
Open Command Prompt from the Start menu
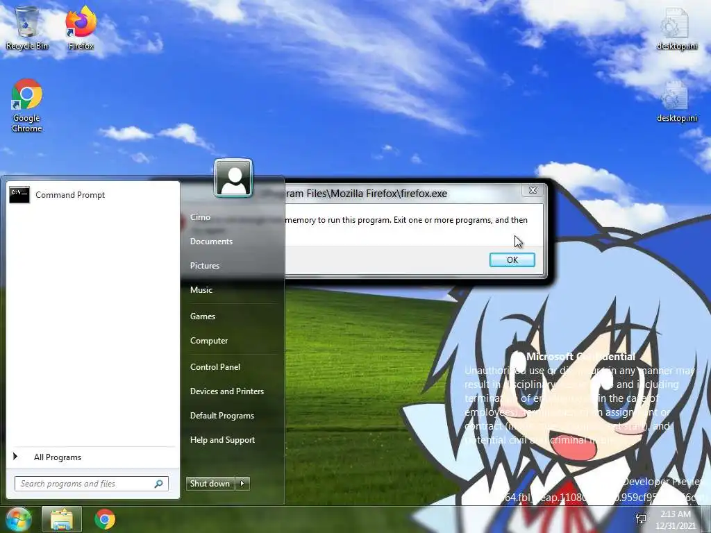92,195
